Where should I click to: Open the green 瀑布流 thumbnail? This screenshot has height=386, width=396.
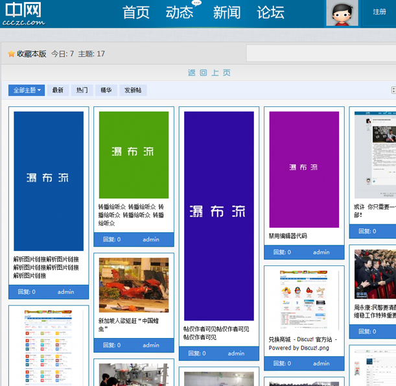coord(134,154)
